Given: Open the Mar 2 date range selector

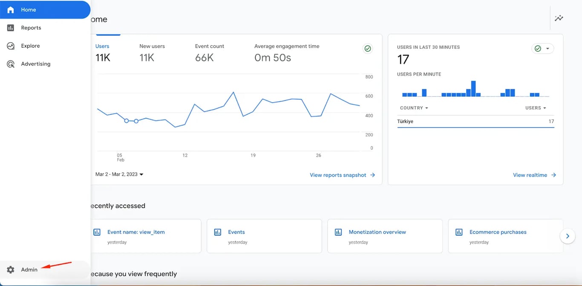Looking at the screenshot, I should tap(118, 174).
